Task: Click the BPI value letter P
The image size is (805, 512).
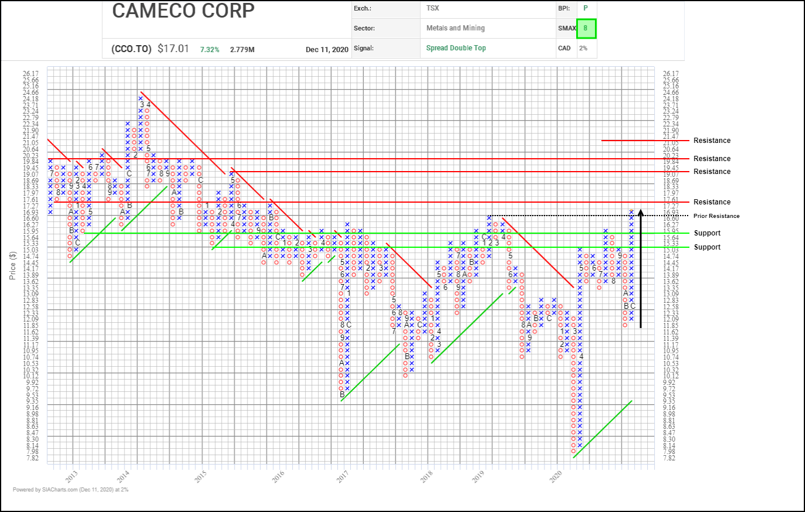Action: 584,9
